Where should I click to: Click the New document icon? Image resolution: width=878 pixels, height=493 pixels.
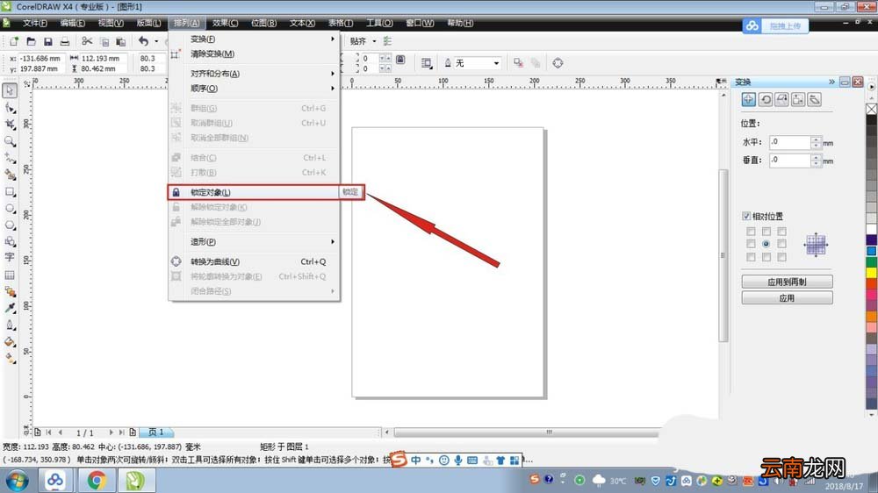click(14, 41)
